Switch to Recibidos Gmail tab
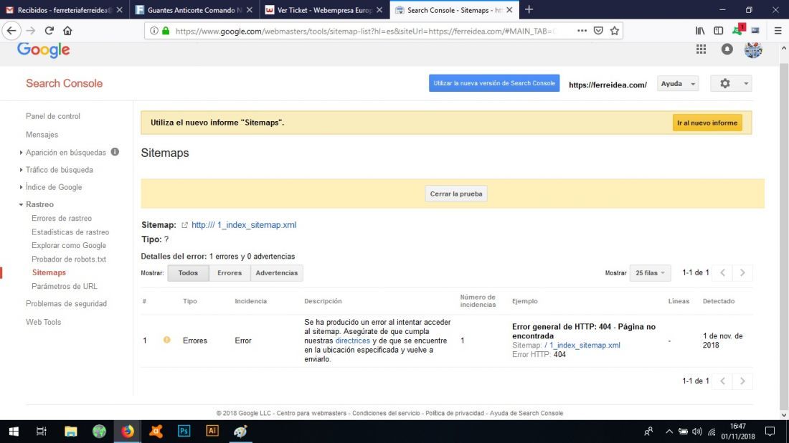Screen dimensions: 789x443 pyautogui.click(x=63, y=9)
